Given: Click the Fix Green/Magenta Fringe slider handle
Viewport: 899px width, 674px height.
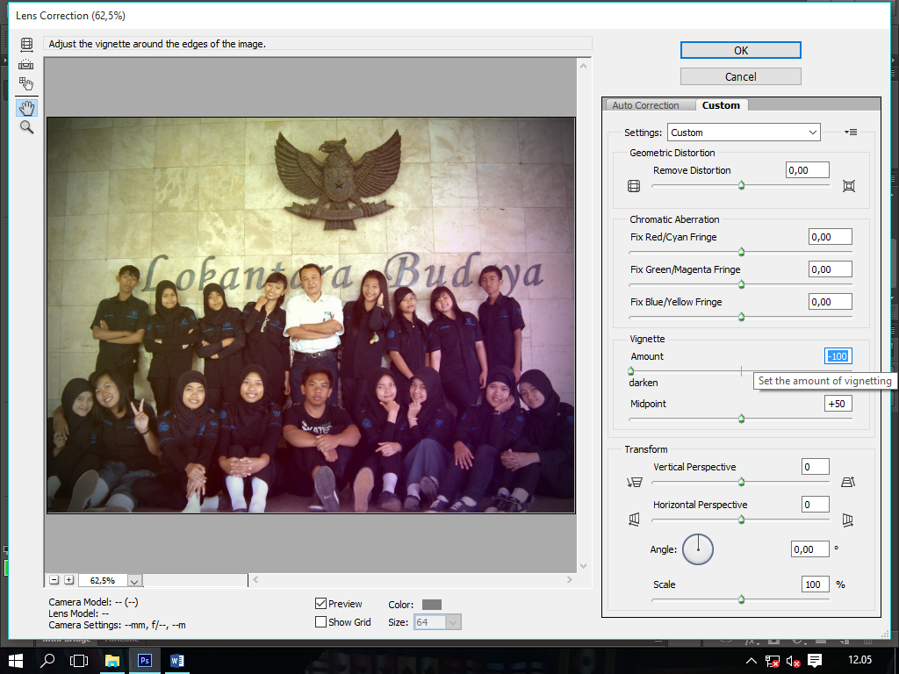Looking at the screenshot, I should tap(741, 284).
